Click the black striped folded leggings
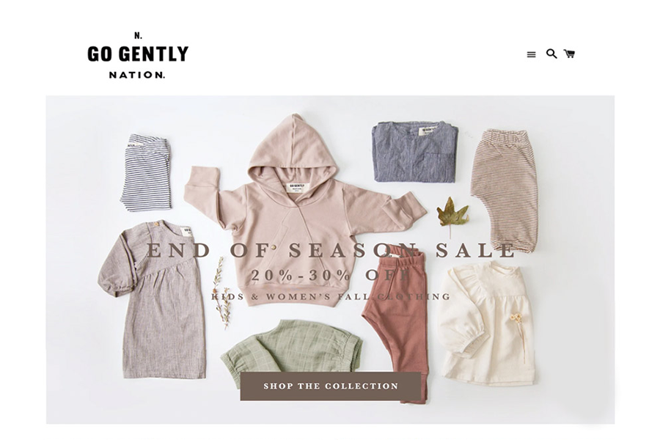660x440 pixels. coord(147,172)
